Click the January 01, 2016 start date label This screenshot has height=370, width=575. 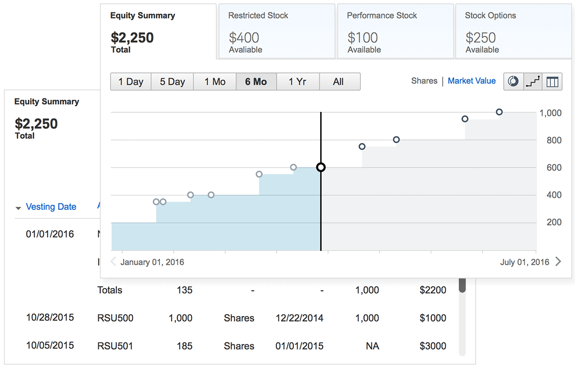click(x=152, y=262)
